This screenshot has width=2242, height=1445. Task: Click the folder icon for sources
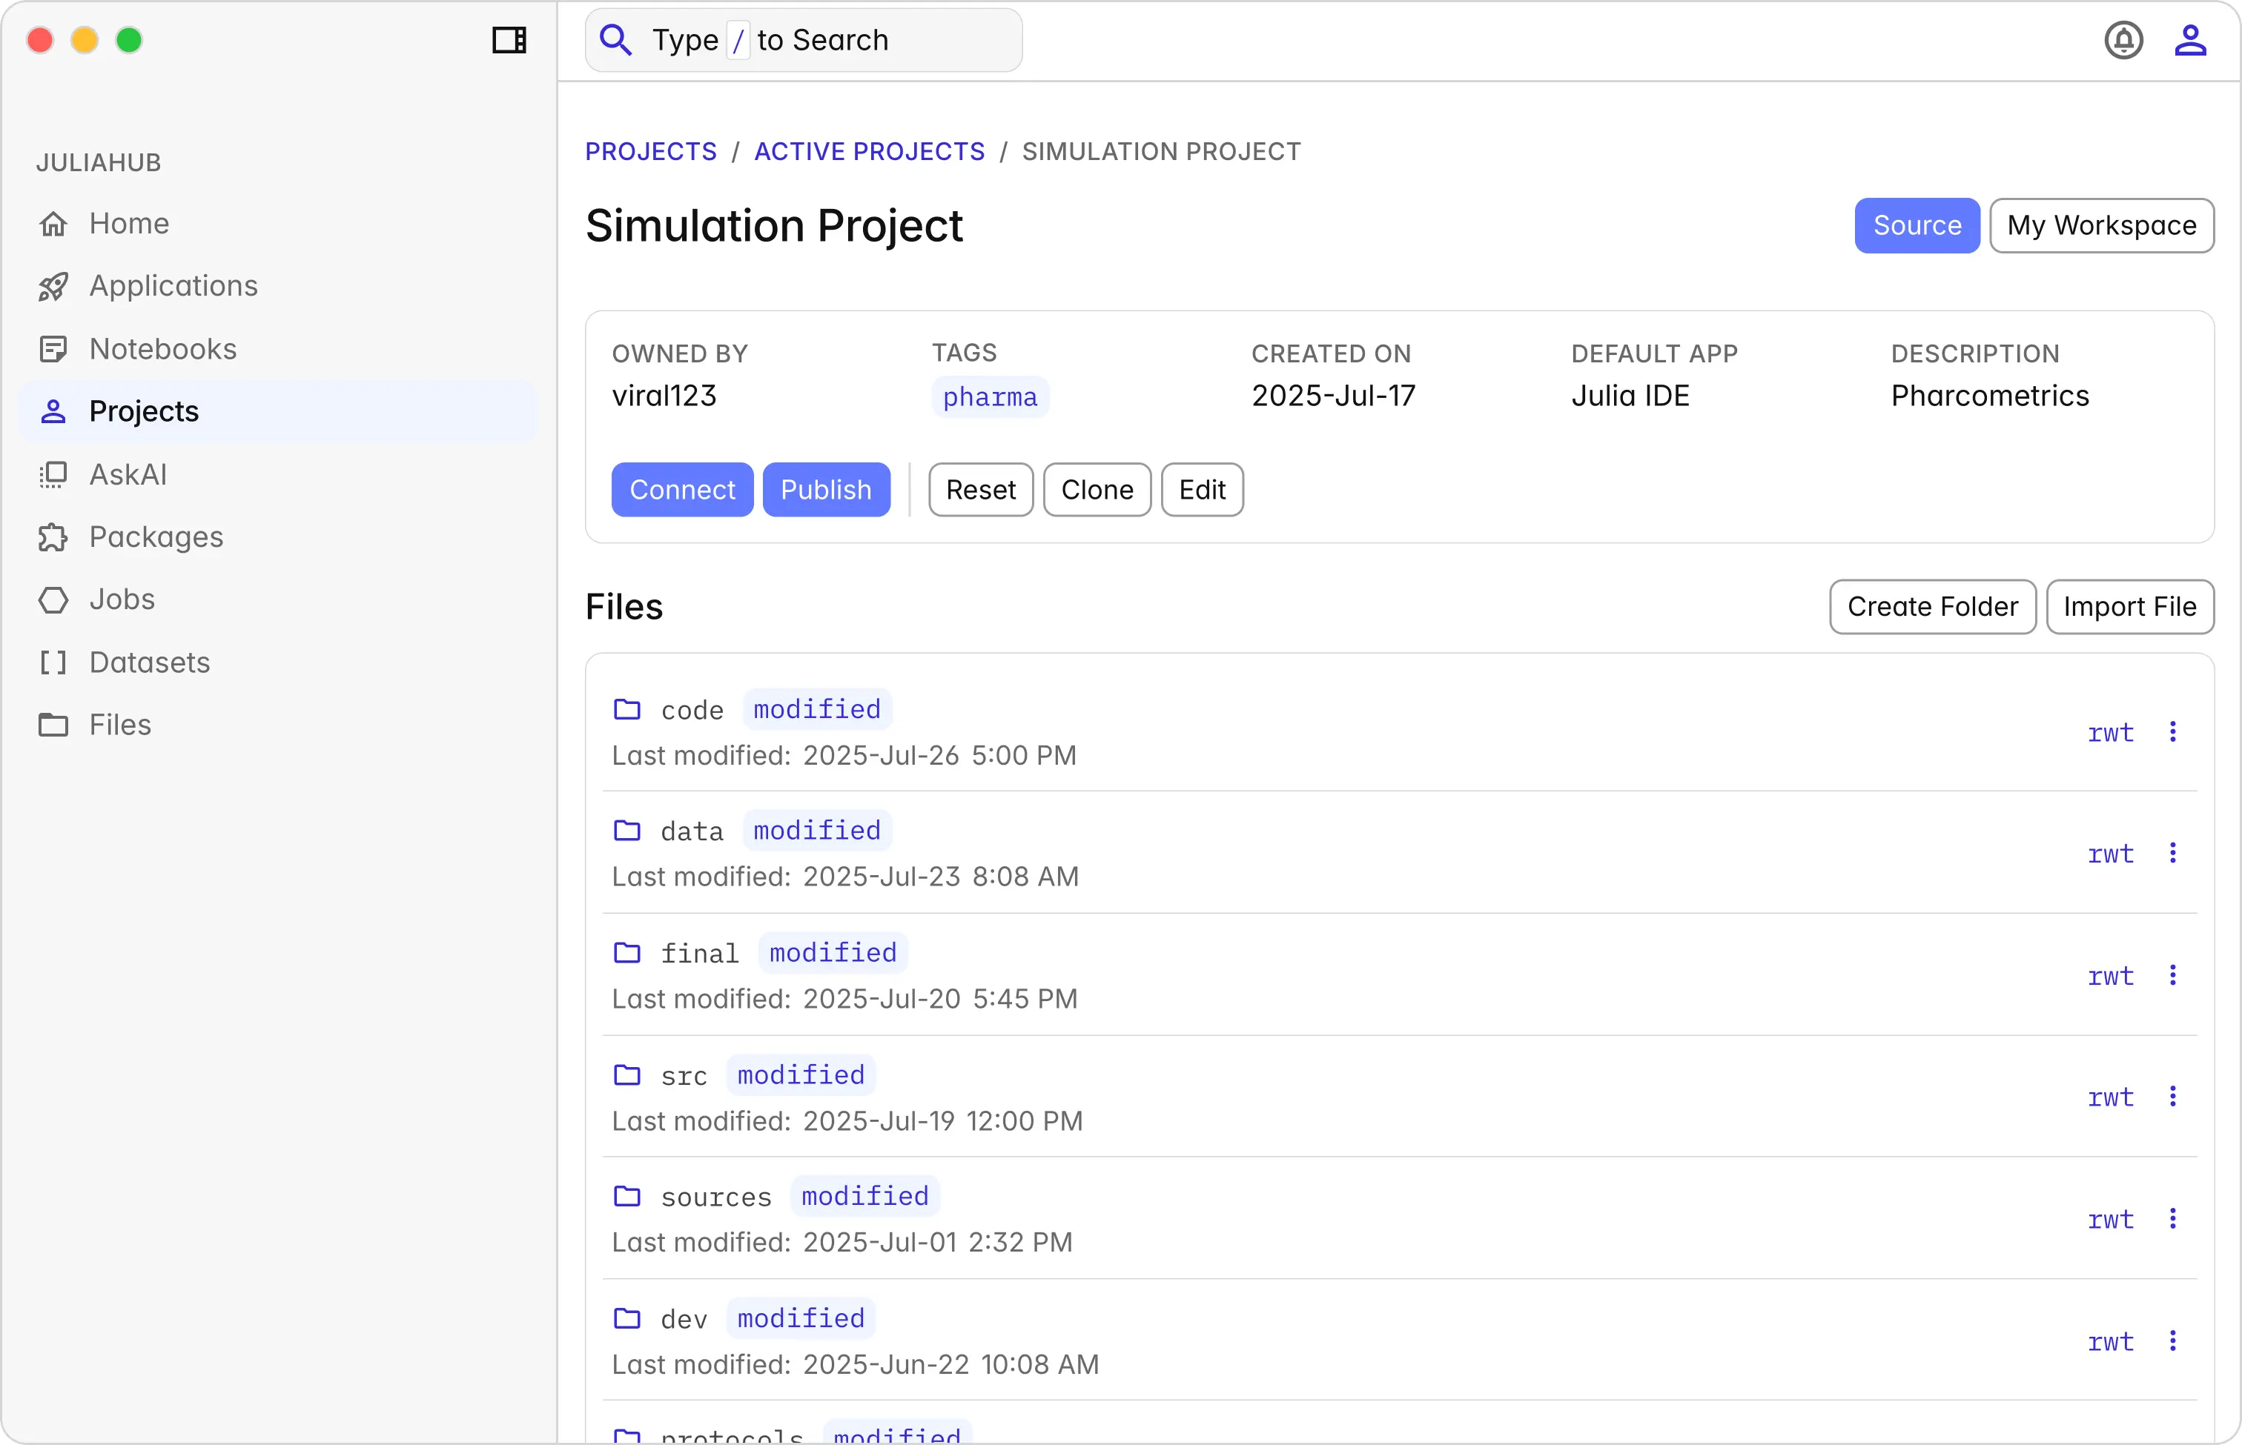[627, 1196]
